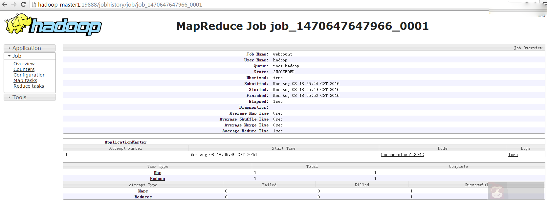The image size is (547, 201).
Task: Open the Overview link
Action: [x=24, y=64]
